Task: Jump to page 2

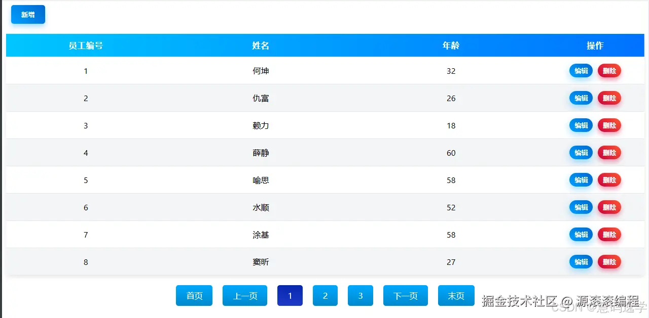Action: click(x=326, y=296)
